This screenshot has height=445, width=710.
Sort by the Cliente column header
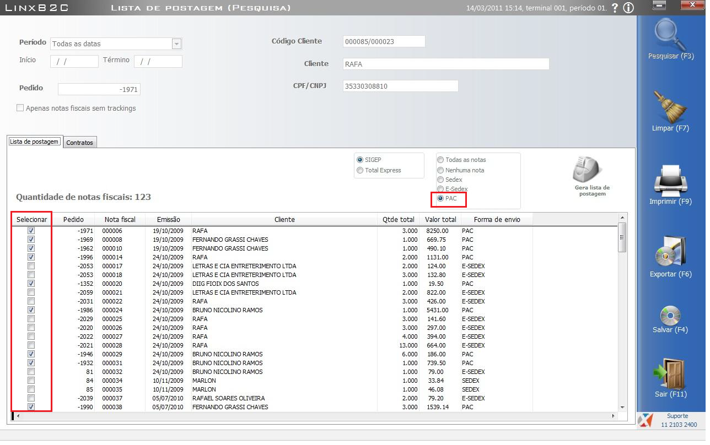pos(284,219)
